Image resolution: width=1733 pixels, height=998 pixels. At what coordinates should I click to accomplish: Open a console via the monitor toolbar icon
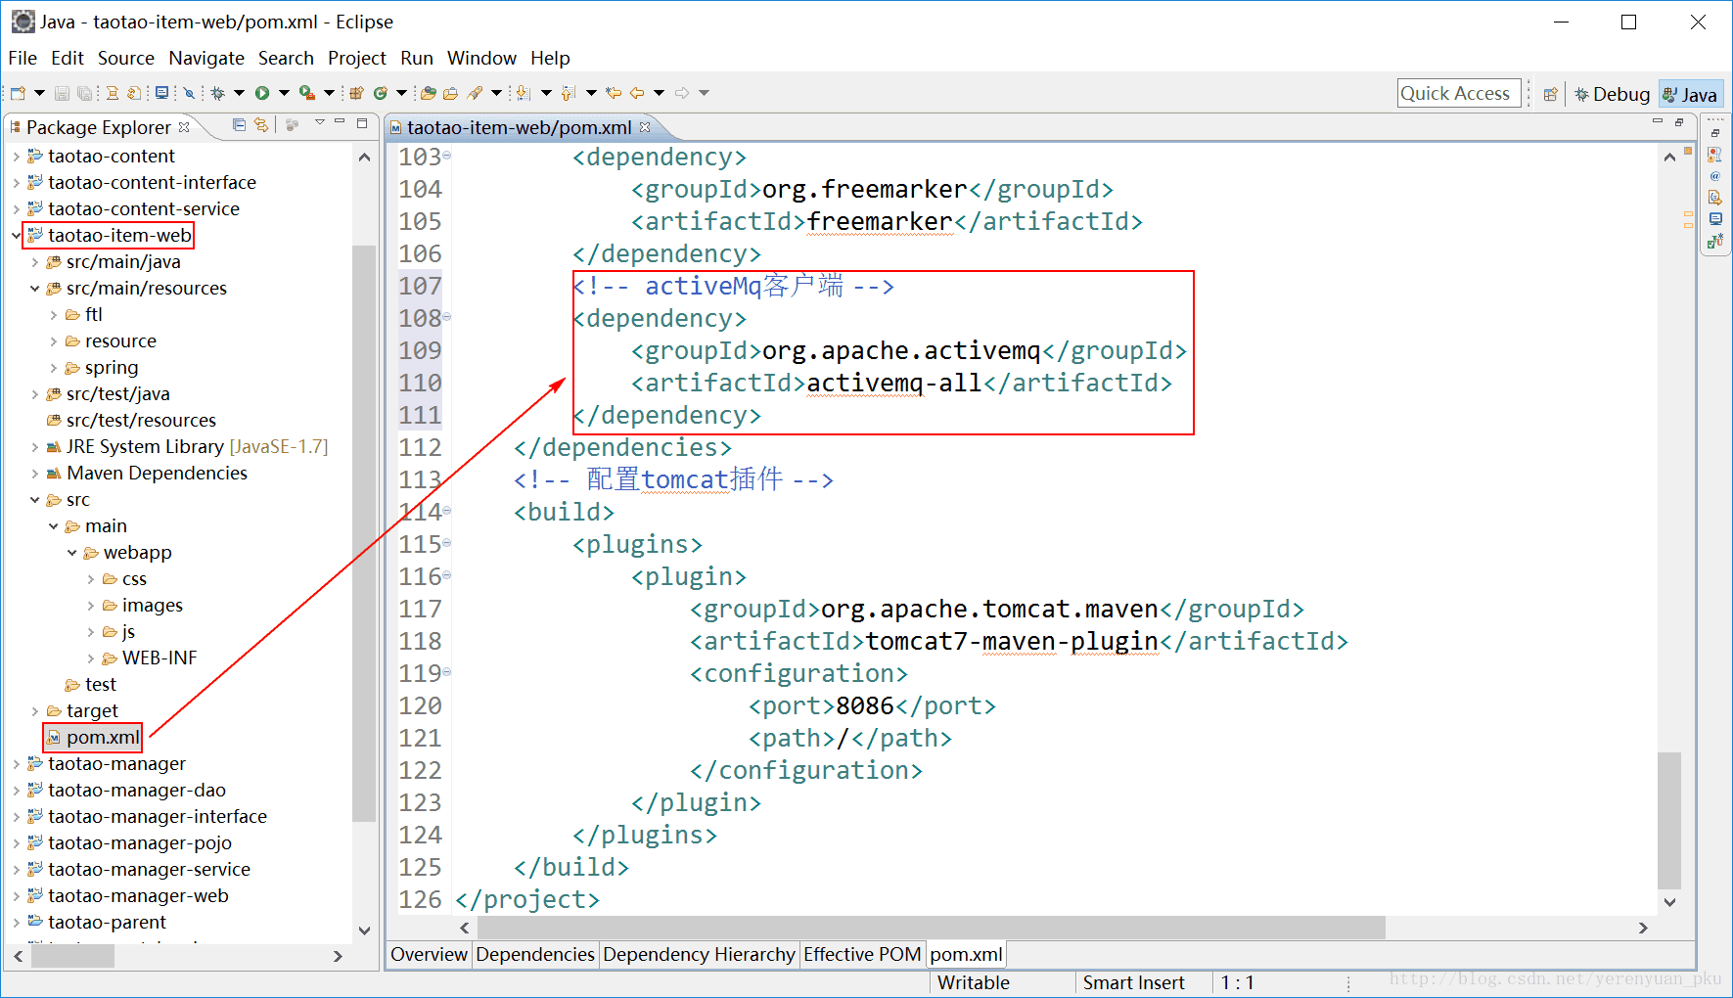pyautogui.click(x=161, y=93)
